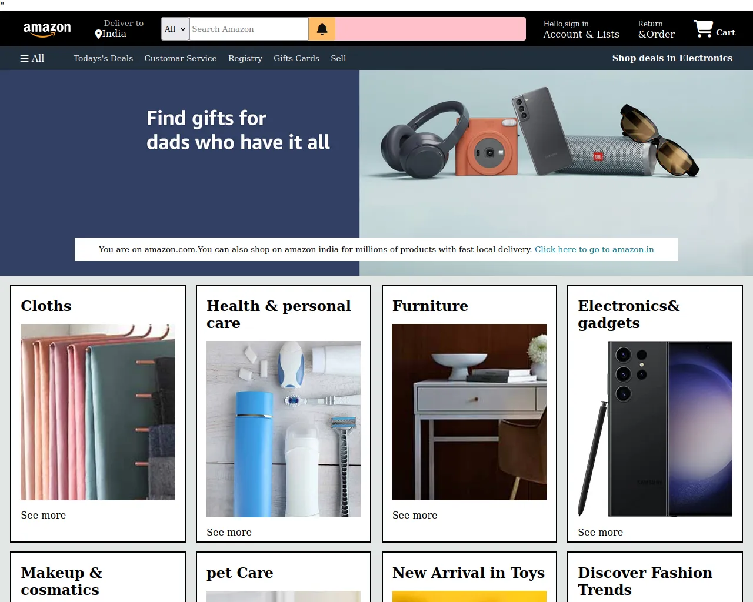Expand the All category dropdown in search
Screen dimensions: 753x602
click(x=175, y=29)
